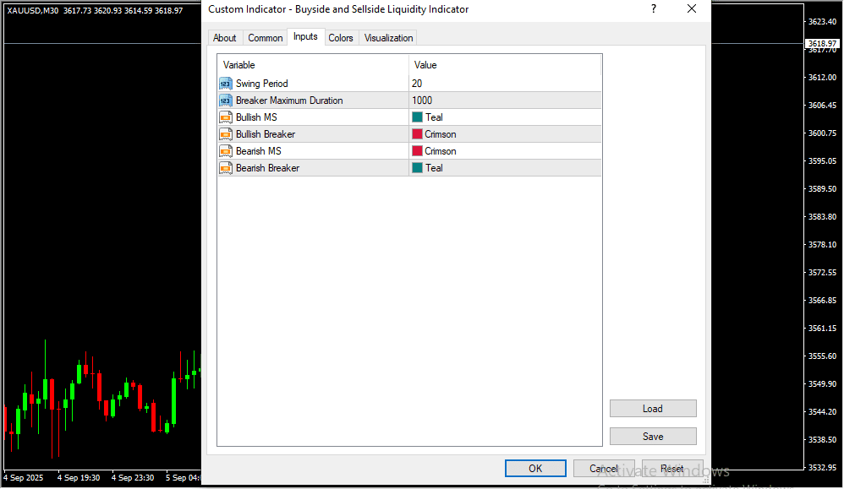Click the Bullish MS teal color swatch
844x489 pixels.
point(417,117)
